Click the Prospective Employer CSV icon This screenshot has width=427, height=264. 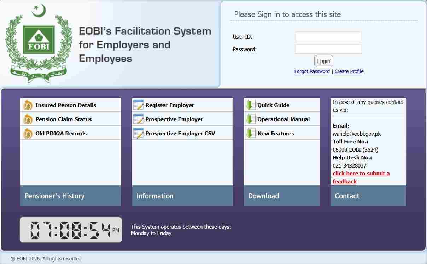(x=139, y=133)
